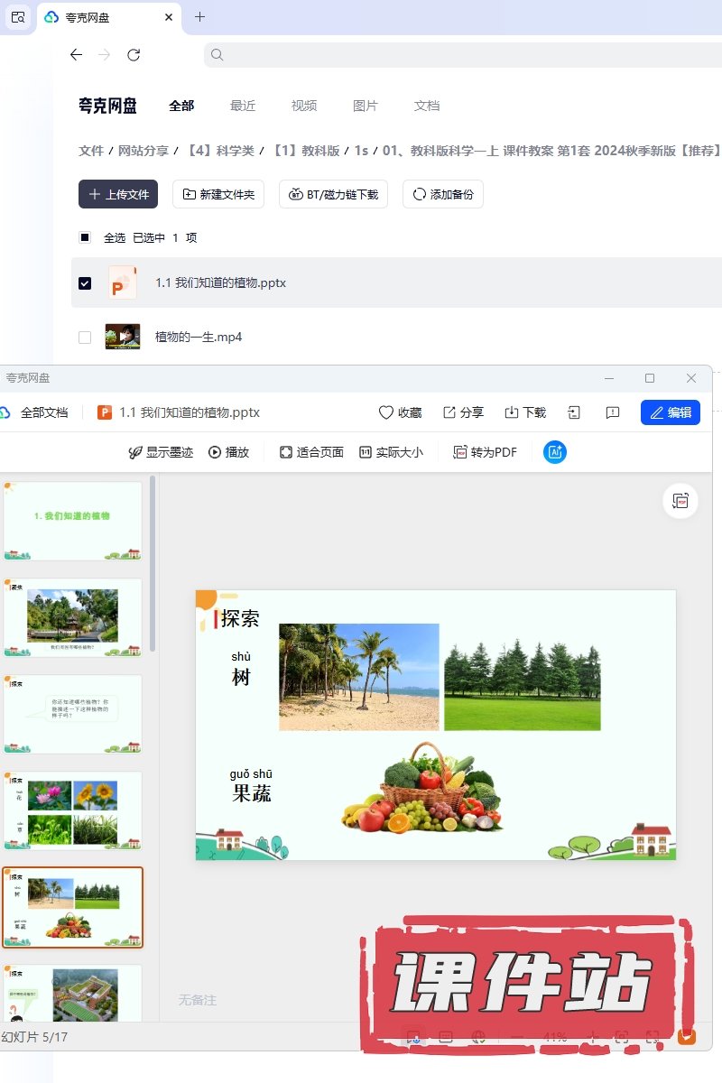Select the first slide thumbnail
Image resolution: width=722 pixels, height=1083 pixels.
[x=73, y=521]
